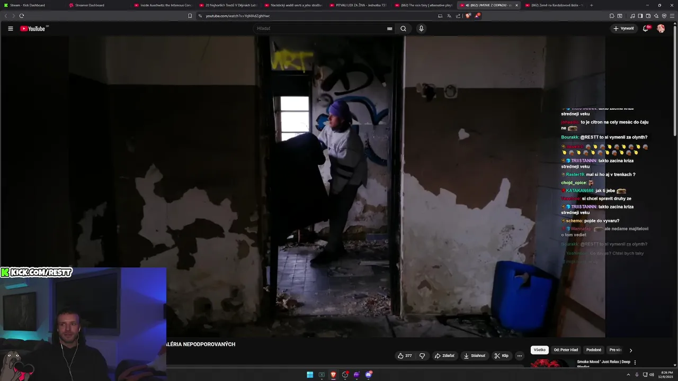
Task: Share page icon in address bar
Action: 458,16
